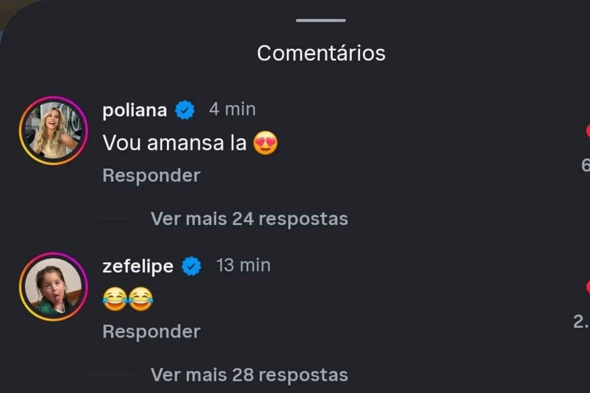Click poliana's blue verified badge
This screenshot has height=393, width=590.
pos(185,110)
